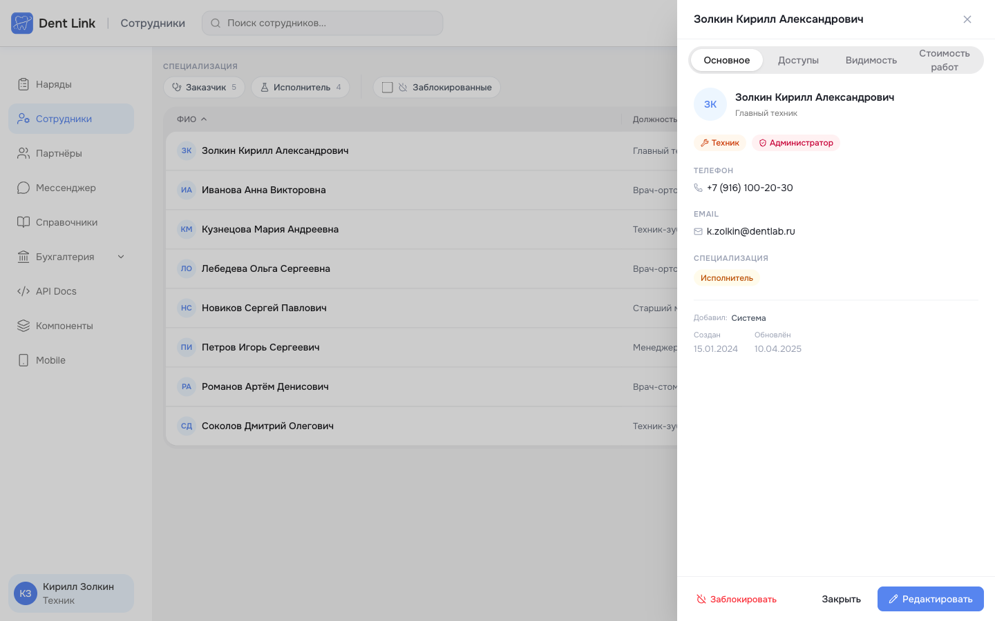Click the СД avatar for Соколов
The image size is (995, 621).
coord(187,426)
